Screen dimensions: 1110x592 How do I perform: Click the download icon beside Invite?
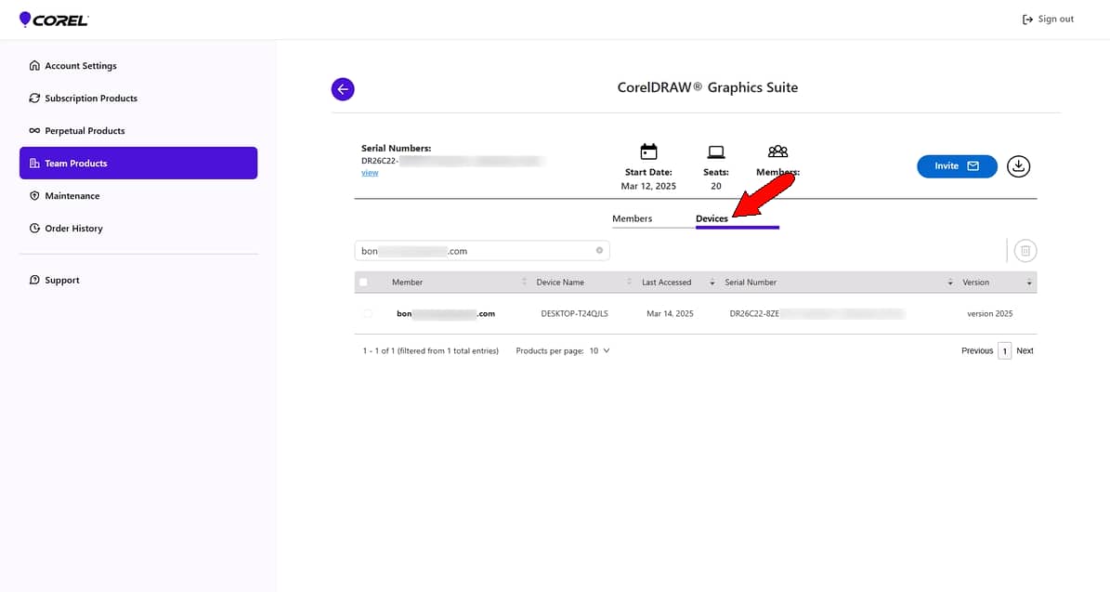(1019, 166)
